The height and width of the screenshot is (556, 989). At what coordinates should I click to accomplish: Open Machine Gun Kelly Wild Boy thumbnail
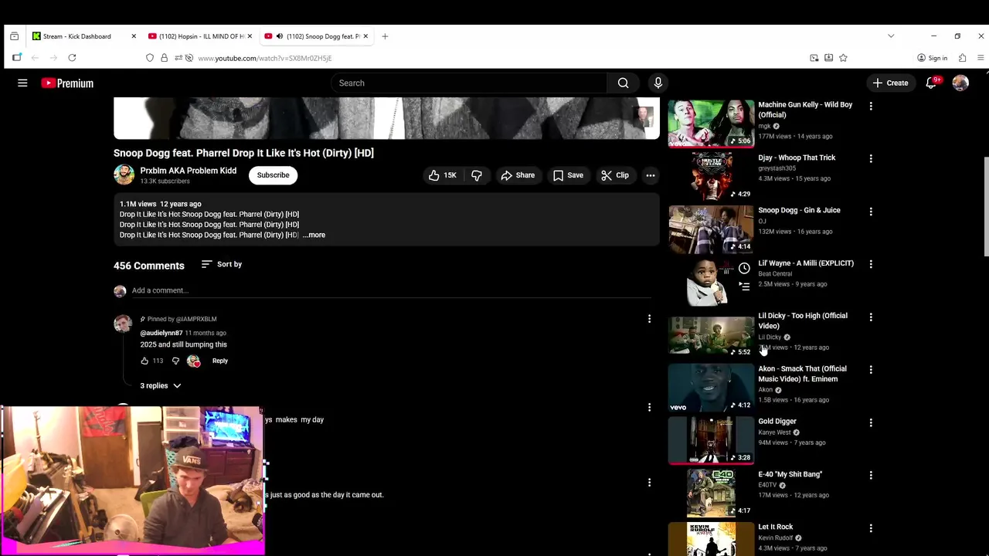(x=711, y=124)
